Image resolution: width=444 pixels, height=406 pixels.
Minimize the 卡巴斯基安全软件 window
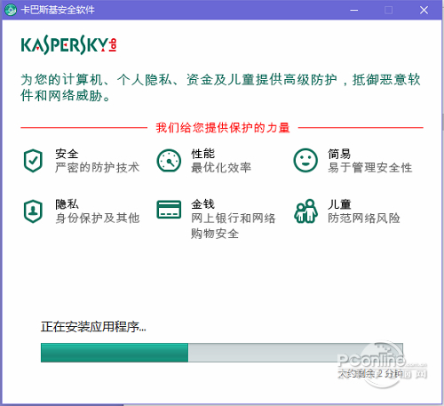(x=354, y=10)
